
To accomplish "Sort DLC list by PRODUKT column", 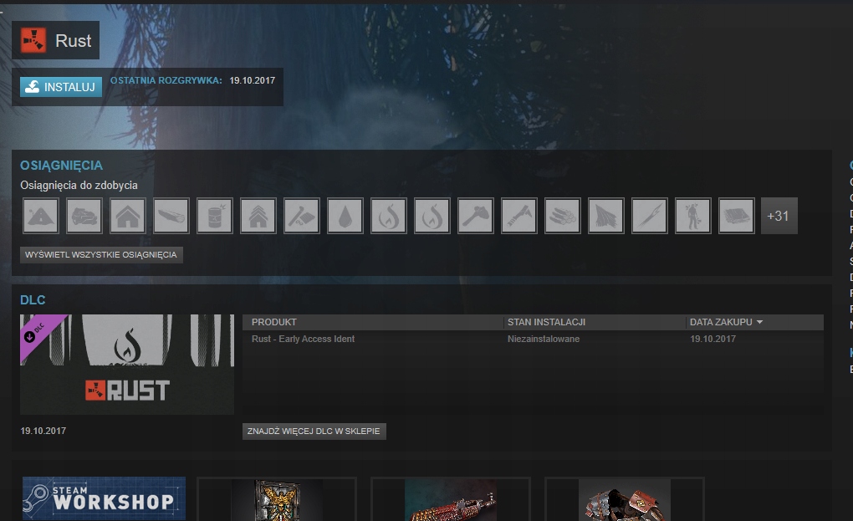I will (373, 322).
